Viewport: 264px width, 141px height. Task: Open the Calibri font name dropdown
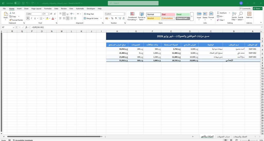pyautogui.click(x=42, y=14)
